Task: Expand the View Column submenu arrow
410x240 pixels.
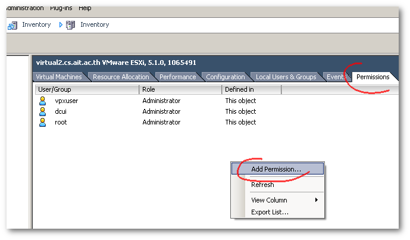Action: coord(317,200)
